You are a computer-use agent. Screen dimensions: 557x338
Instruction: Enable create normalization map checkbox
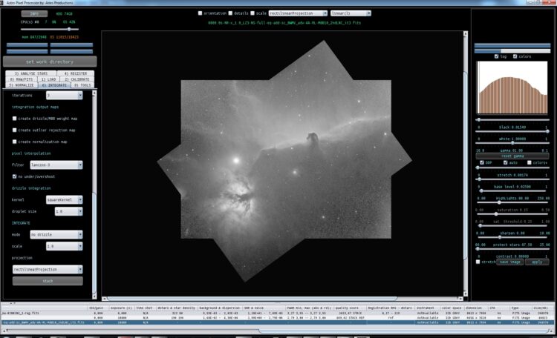(x=15, y=142)
